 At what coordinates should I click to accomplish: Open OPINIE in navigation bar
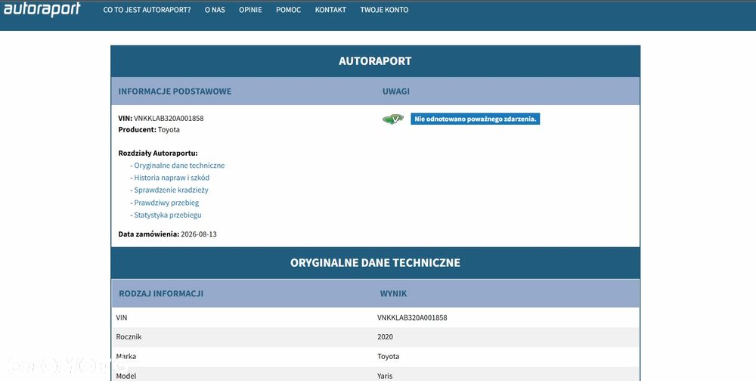251,10
